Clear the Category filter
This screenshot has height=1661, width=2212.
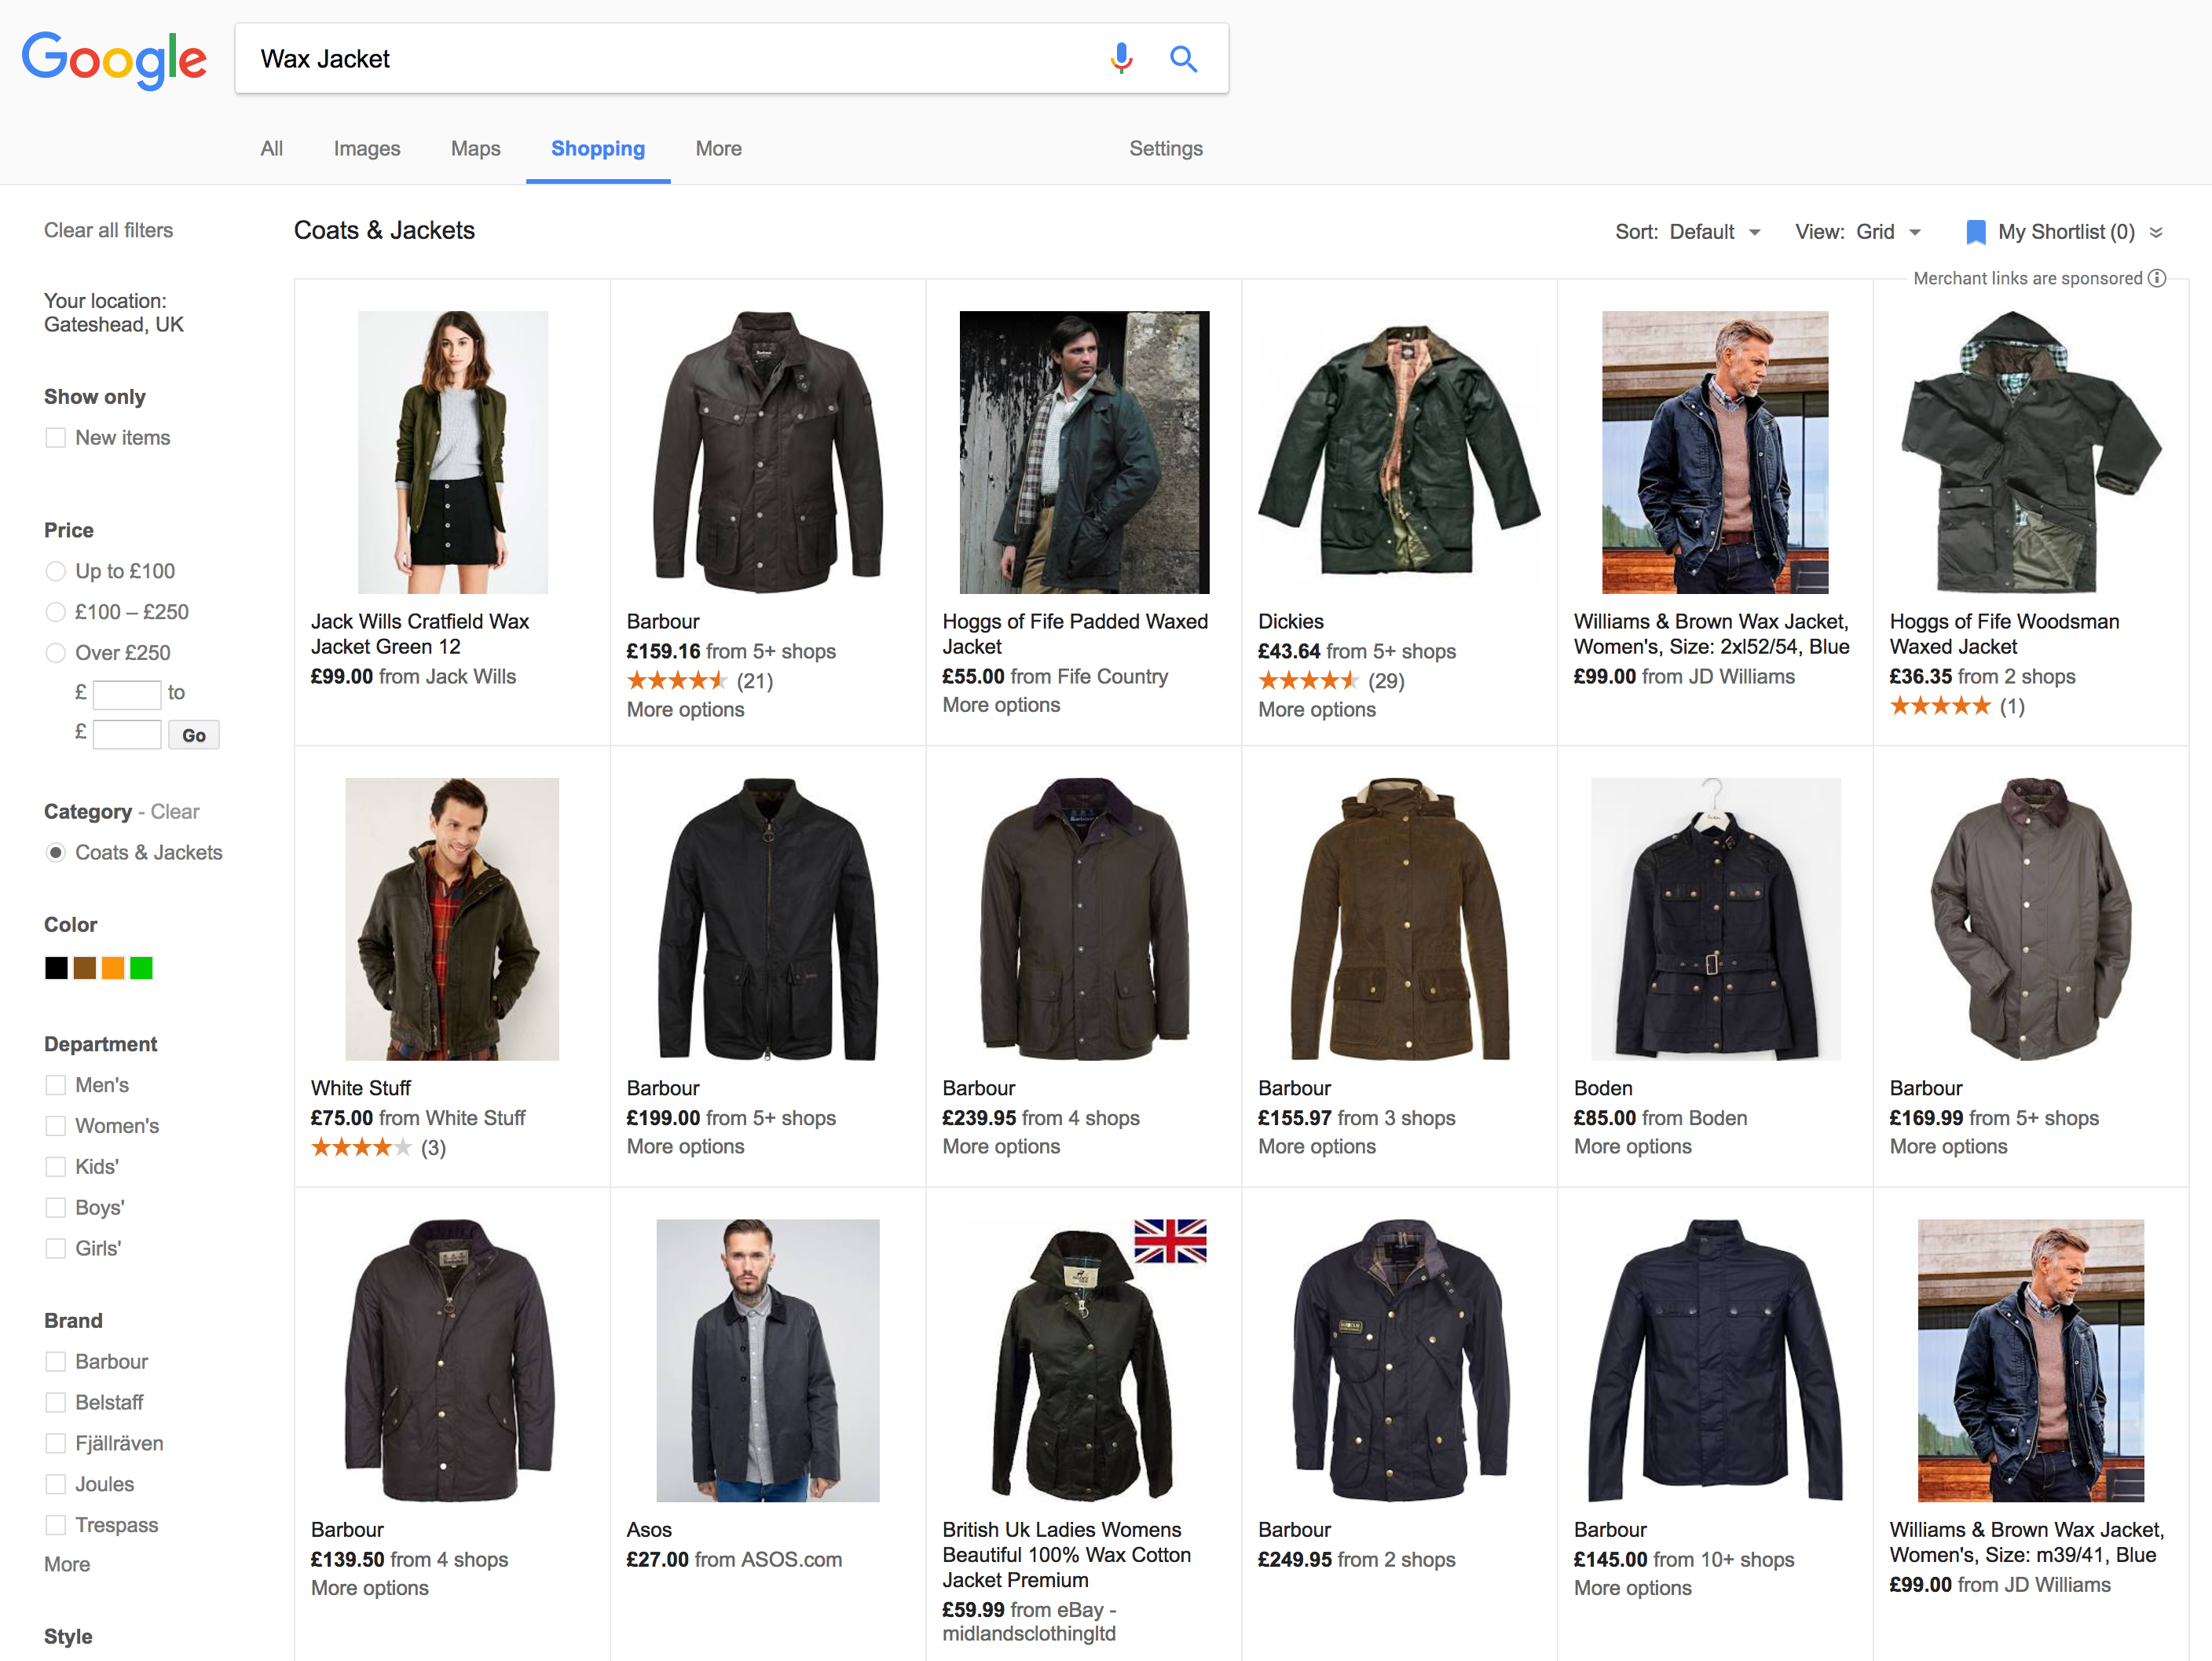point(175,812)
